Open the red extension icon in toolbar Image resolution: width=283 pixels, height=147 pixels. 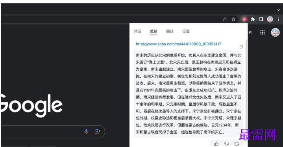pos(244,19)
